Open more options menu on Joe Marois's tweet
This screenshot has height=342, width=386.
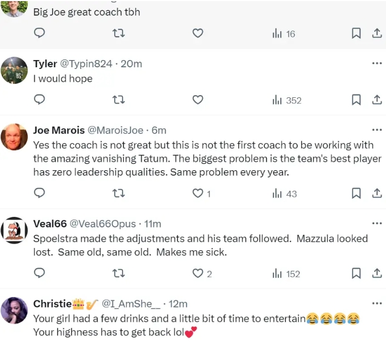[377, 130]
